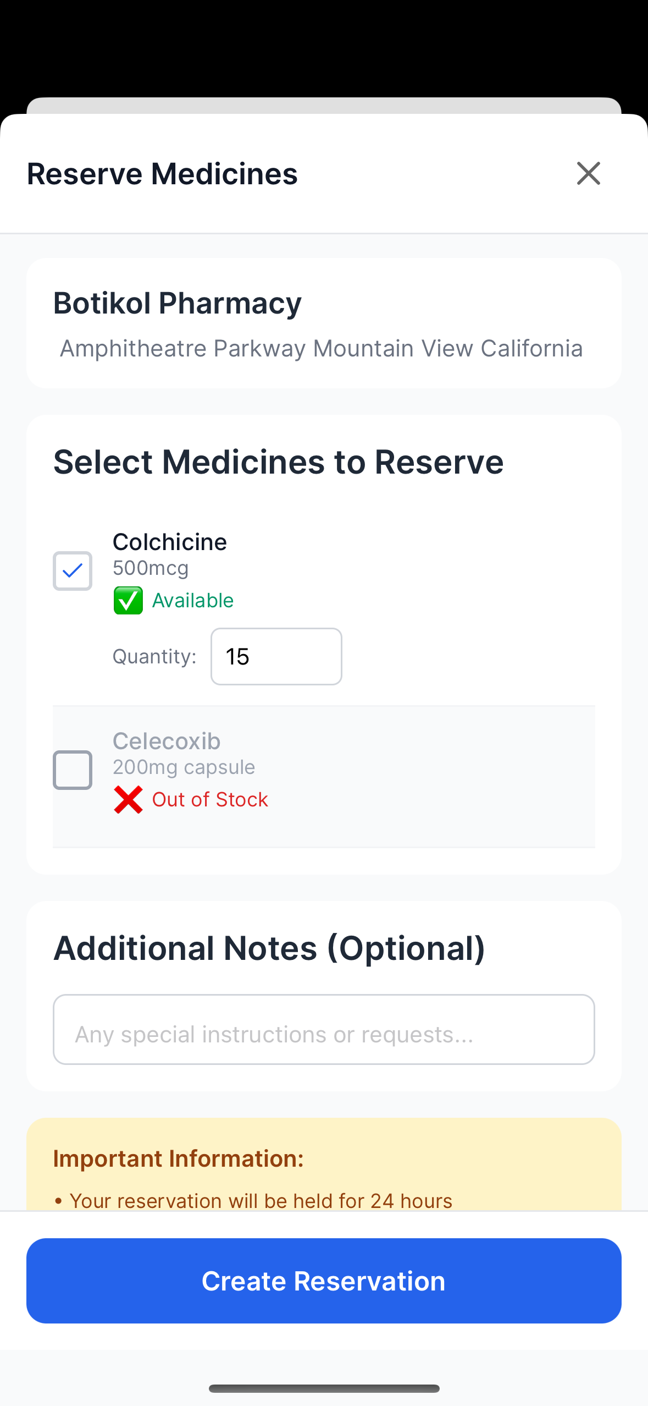
Task: Tap the Botikol Pharmacy name
Action: coord(178,303)
